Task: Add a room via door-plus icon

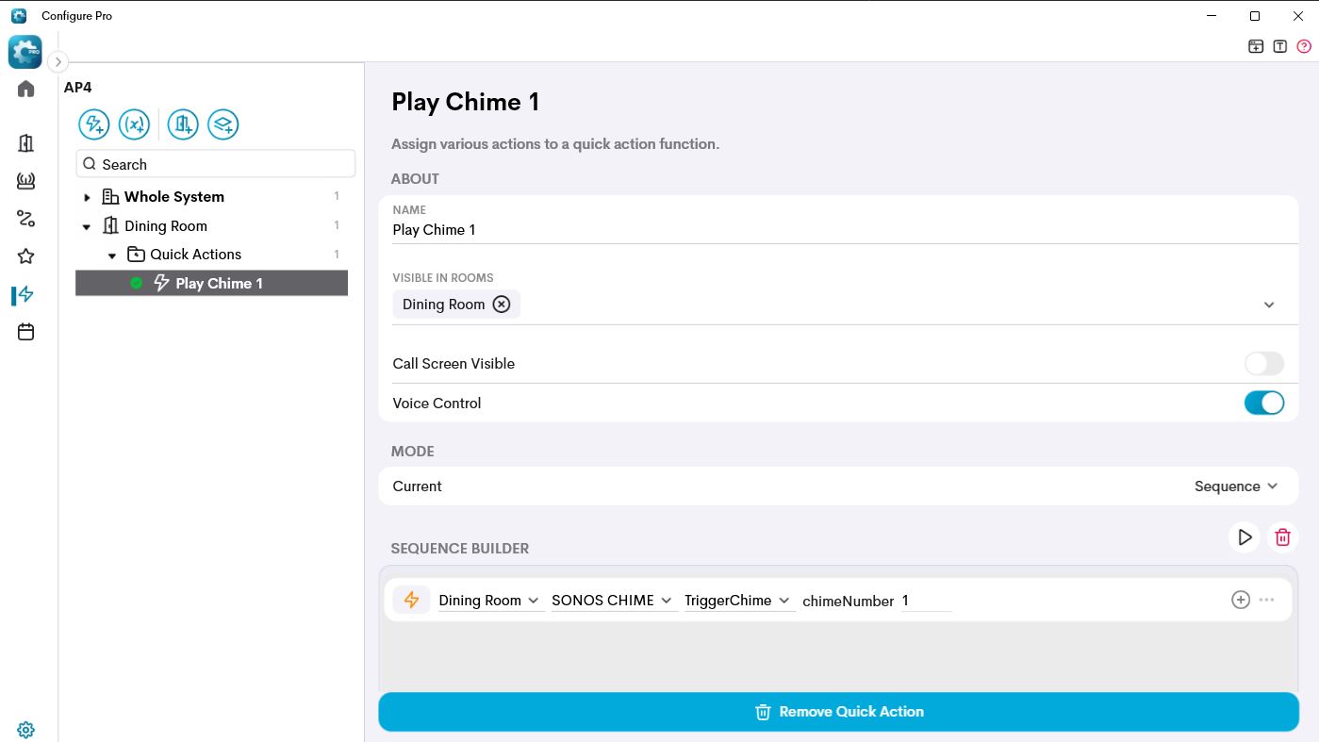Action: click(x=183, y=124)
